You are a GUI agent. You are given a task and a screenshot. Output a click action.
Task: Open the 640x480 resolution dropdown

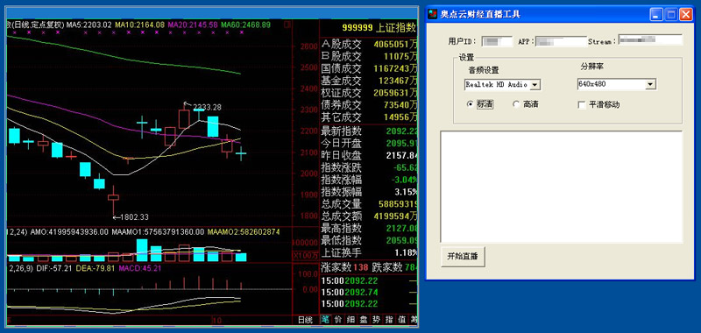coord(617,84)
